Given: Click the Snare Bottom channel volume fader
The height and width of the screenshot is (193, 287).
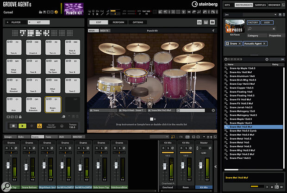Looking at the screenshot, I should [26, 167].
